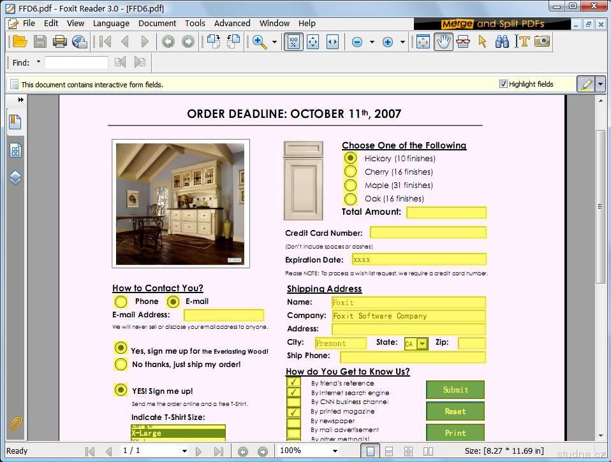Image resolution: width=611 pixels, height=462 pixels.
Task: Open Search with binoculars icon
Action: (x=502, y=41)
